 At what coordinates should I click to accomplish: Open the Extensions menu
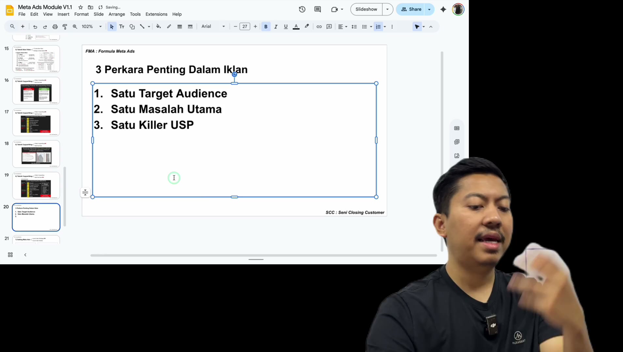(156, 14)
